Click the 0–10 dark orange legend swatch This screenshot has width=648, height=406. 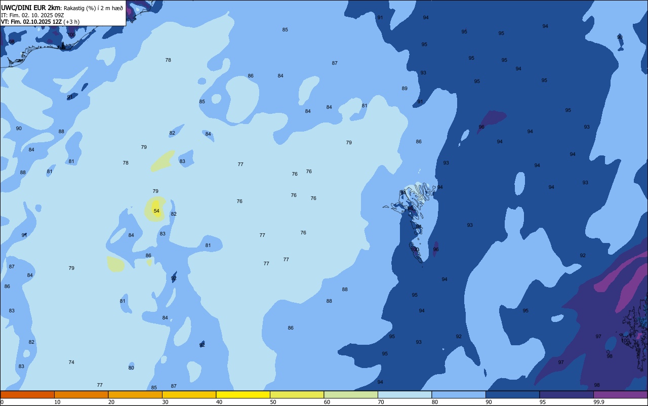pos(27,394)
